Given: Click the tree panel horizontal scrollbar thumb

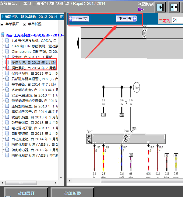Looking at the screenshot, I should coord(21,183).
